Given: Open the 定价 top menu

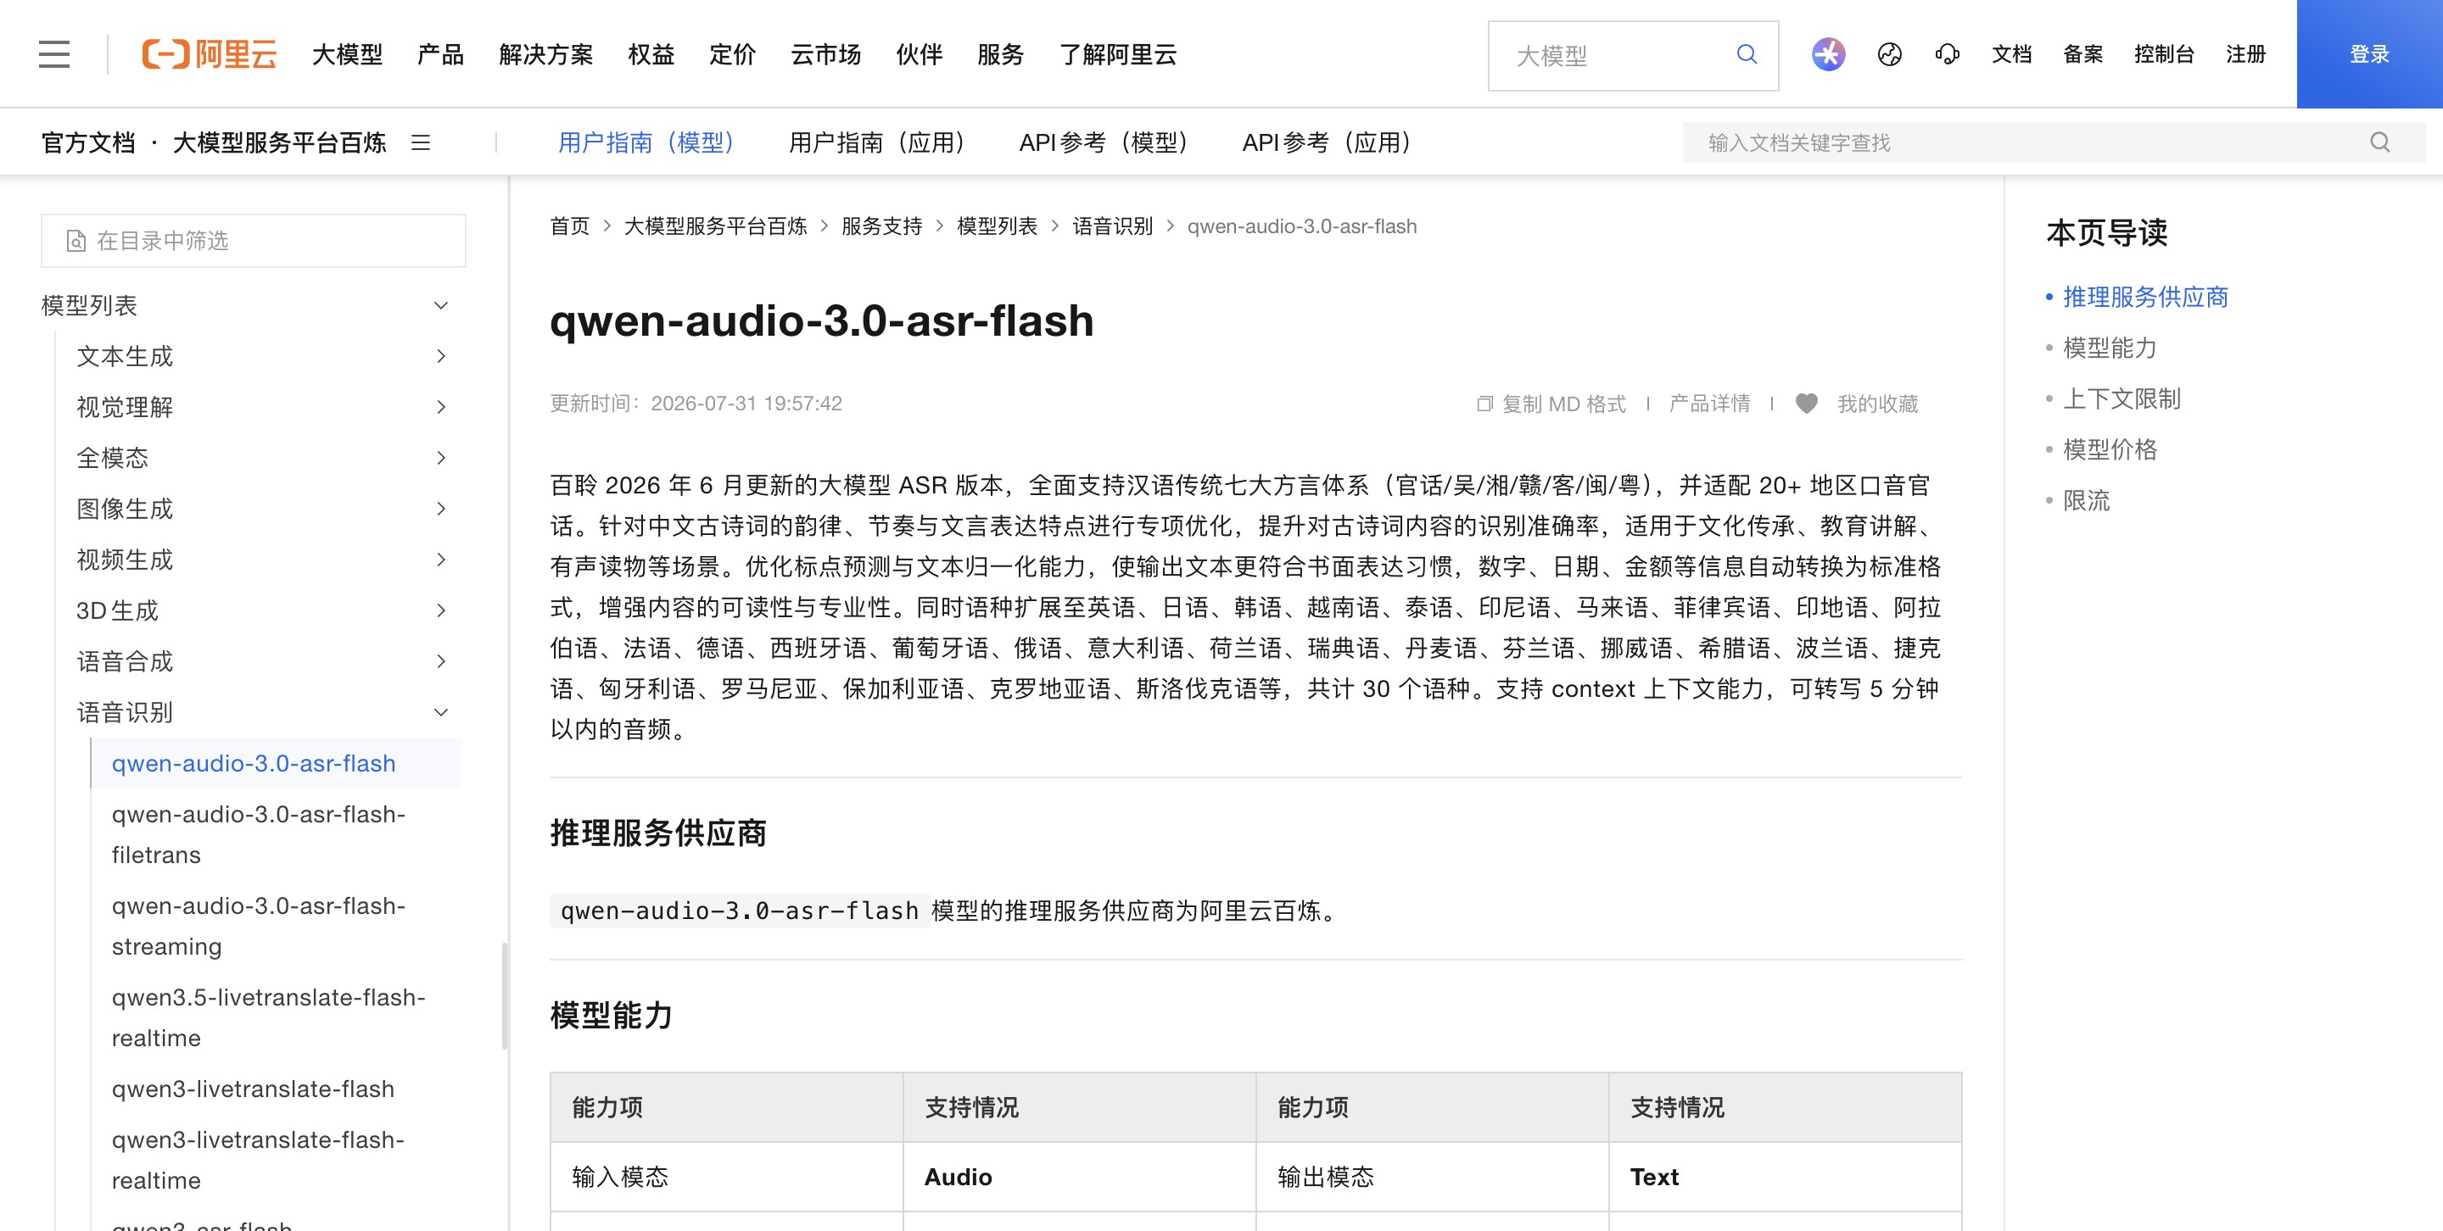Looking at the screenshot, I should coord(732,55).
